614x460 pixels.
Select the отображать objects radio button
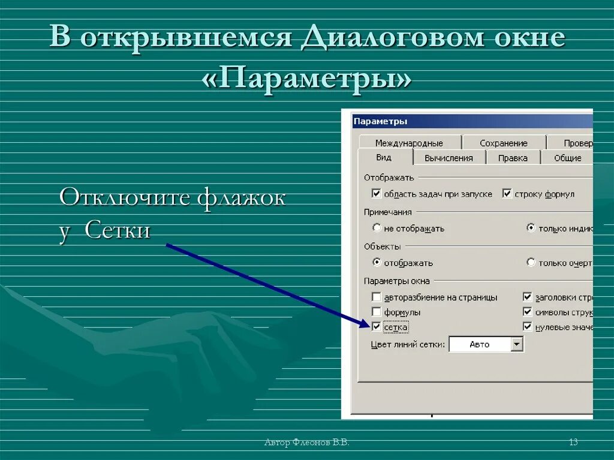click(377, 262)
